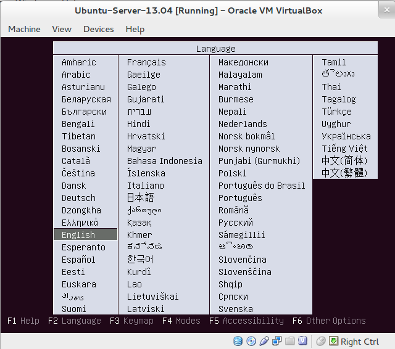Select Gaeilge language

click(144, 75)
